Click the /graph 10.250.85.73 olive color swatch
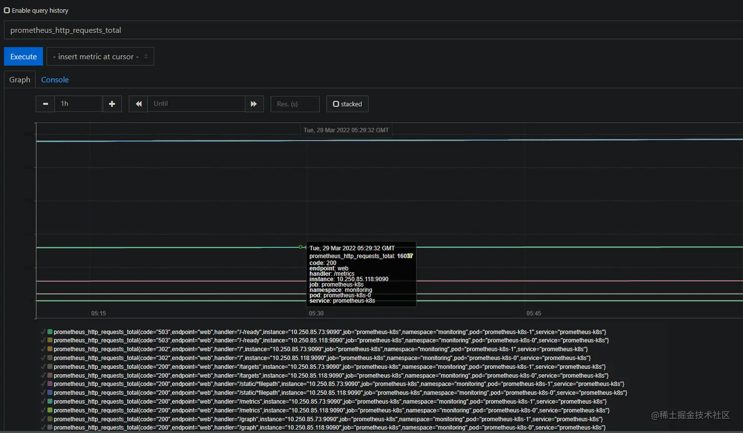Image resolution: width=743 pixels, height=433 pixels. click(50, 419)
